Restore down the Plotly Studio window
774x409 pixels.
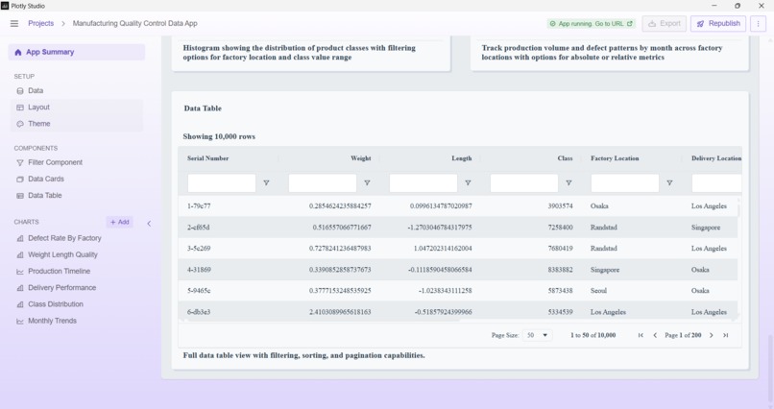tap(738, 6)
